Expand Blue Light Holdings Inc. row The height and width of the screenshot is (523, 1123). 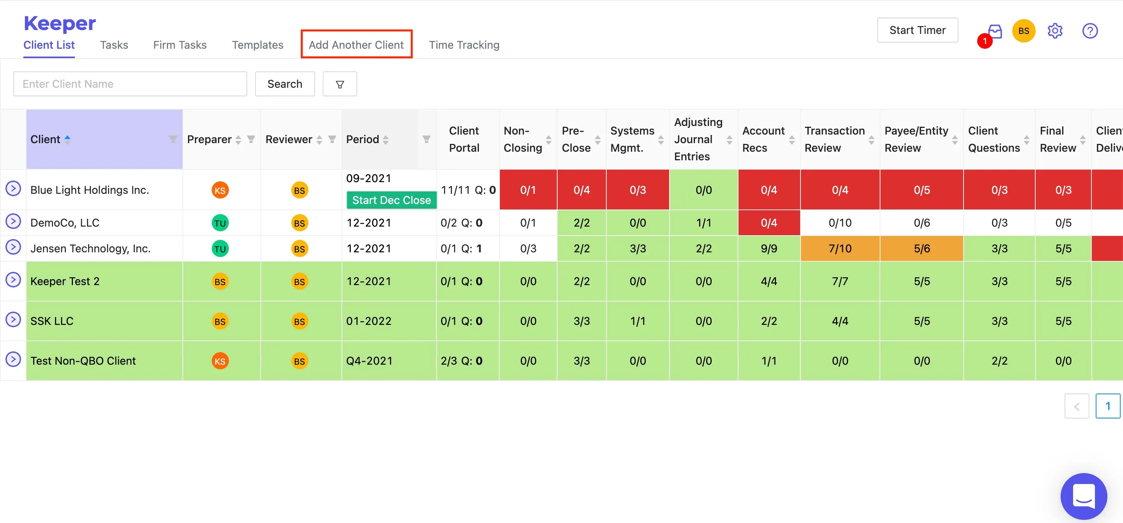point(13,188)
